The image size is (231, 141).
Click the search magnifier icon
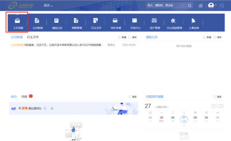pyautogui.click(x=189, y=6)
